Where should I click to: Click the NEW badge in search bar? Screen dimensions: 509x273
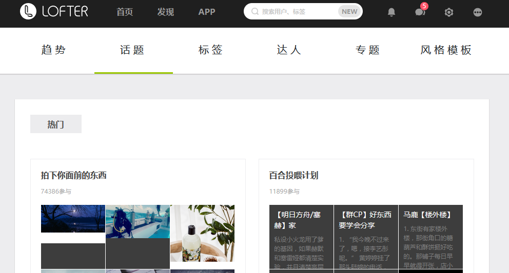pos(349,12)
